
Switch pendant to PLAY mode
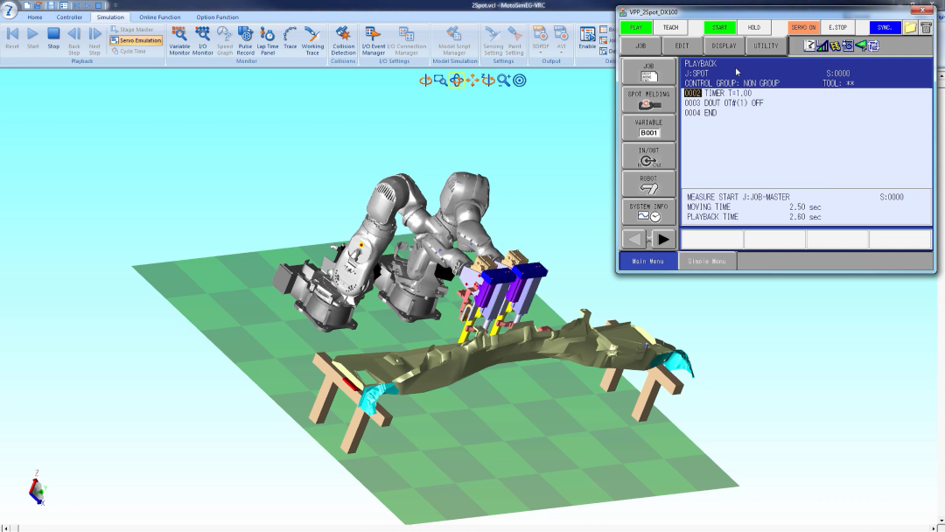636,28
